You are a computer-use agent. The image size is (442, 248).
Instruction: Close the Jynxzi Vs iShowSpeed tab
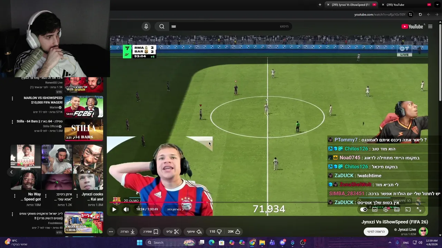[x=328, y=4]
